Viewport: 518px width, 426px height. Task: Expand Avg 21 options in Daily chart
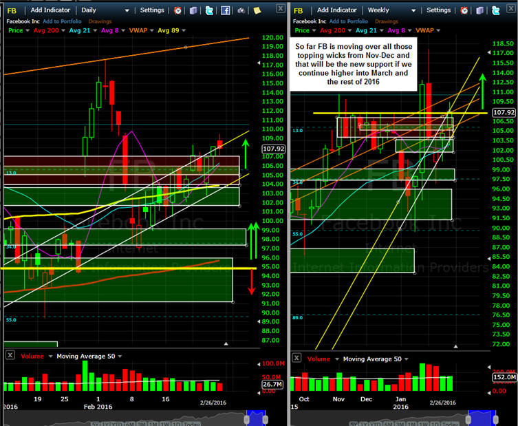(95, 30)
